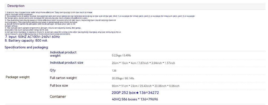This screenshot has height=105, width=268.
Task: Select the line '8. Battery capacity: 800 mA'
Action: point(26,41)
